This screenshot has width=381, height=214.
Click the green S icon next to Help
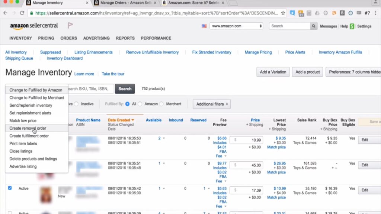(x=352, y=26)
